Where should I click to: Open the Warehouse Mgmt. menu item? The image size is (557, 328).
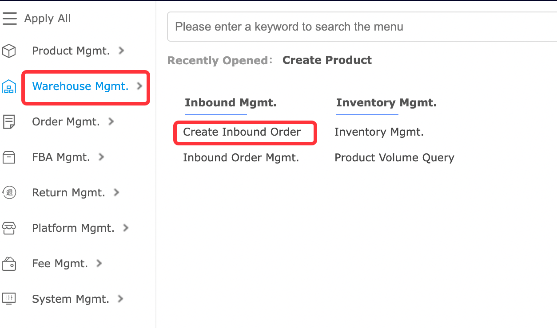pos(80,86)
